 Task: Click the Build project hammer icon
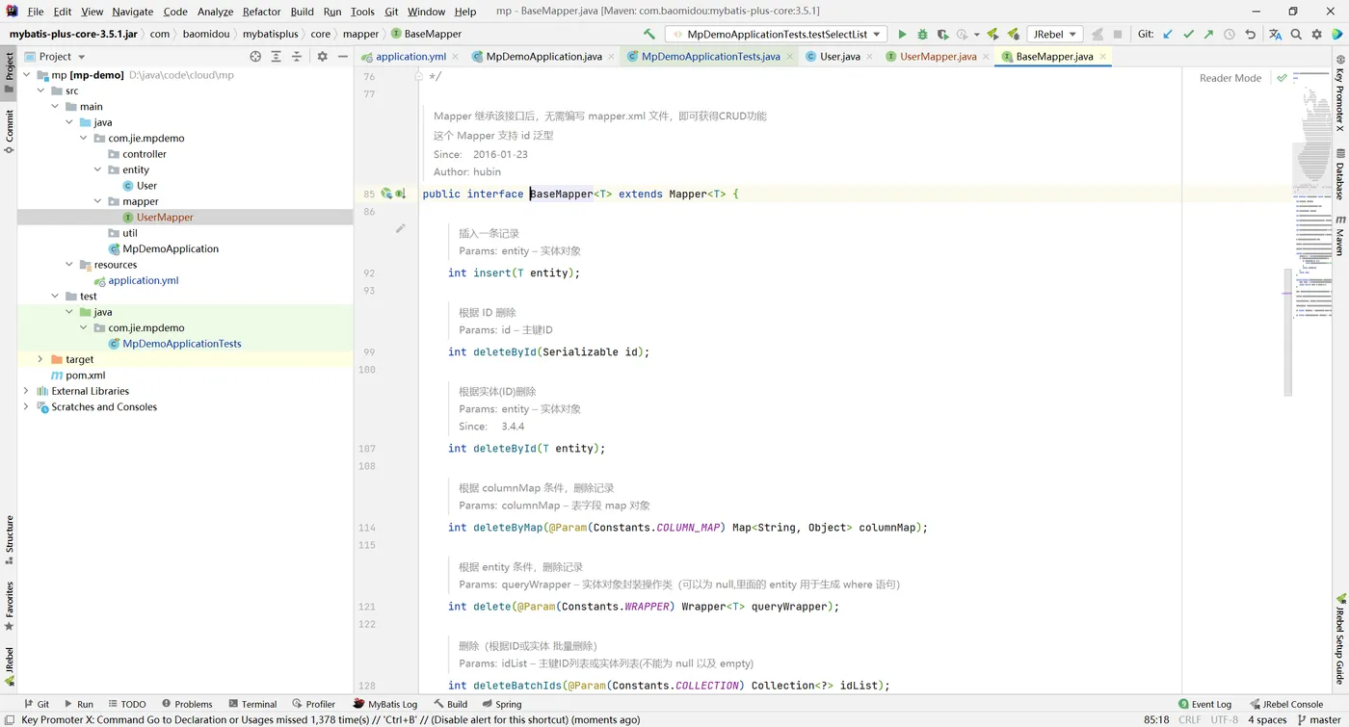pos(649,34)
